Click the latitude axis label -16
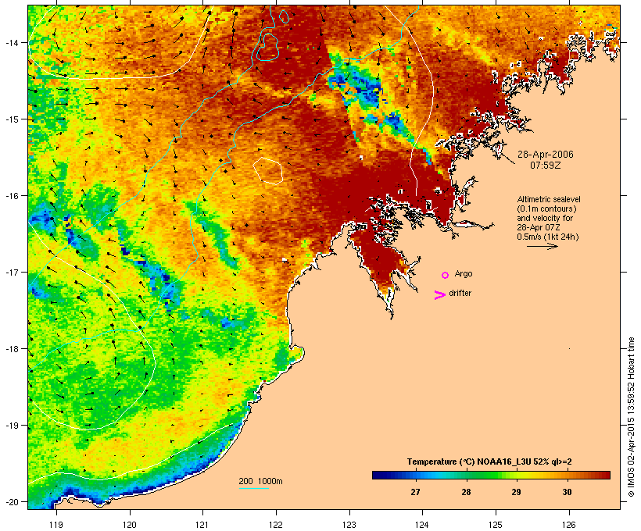Viewport: 641px width, 531px height. tap(12, 196)
